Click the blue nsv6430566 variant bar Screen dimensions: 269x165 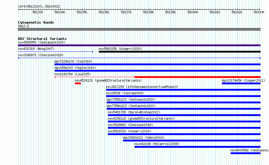245,153
